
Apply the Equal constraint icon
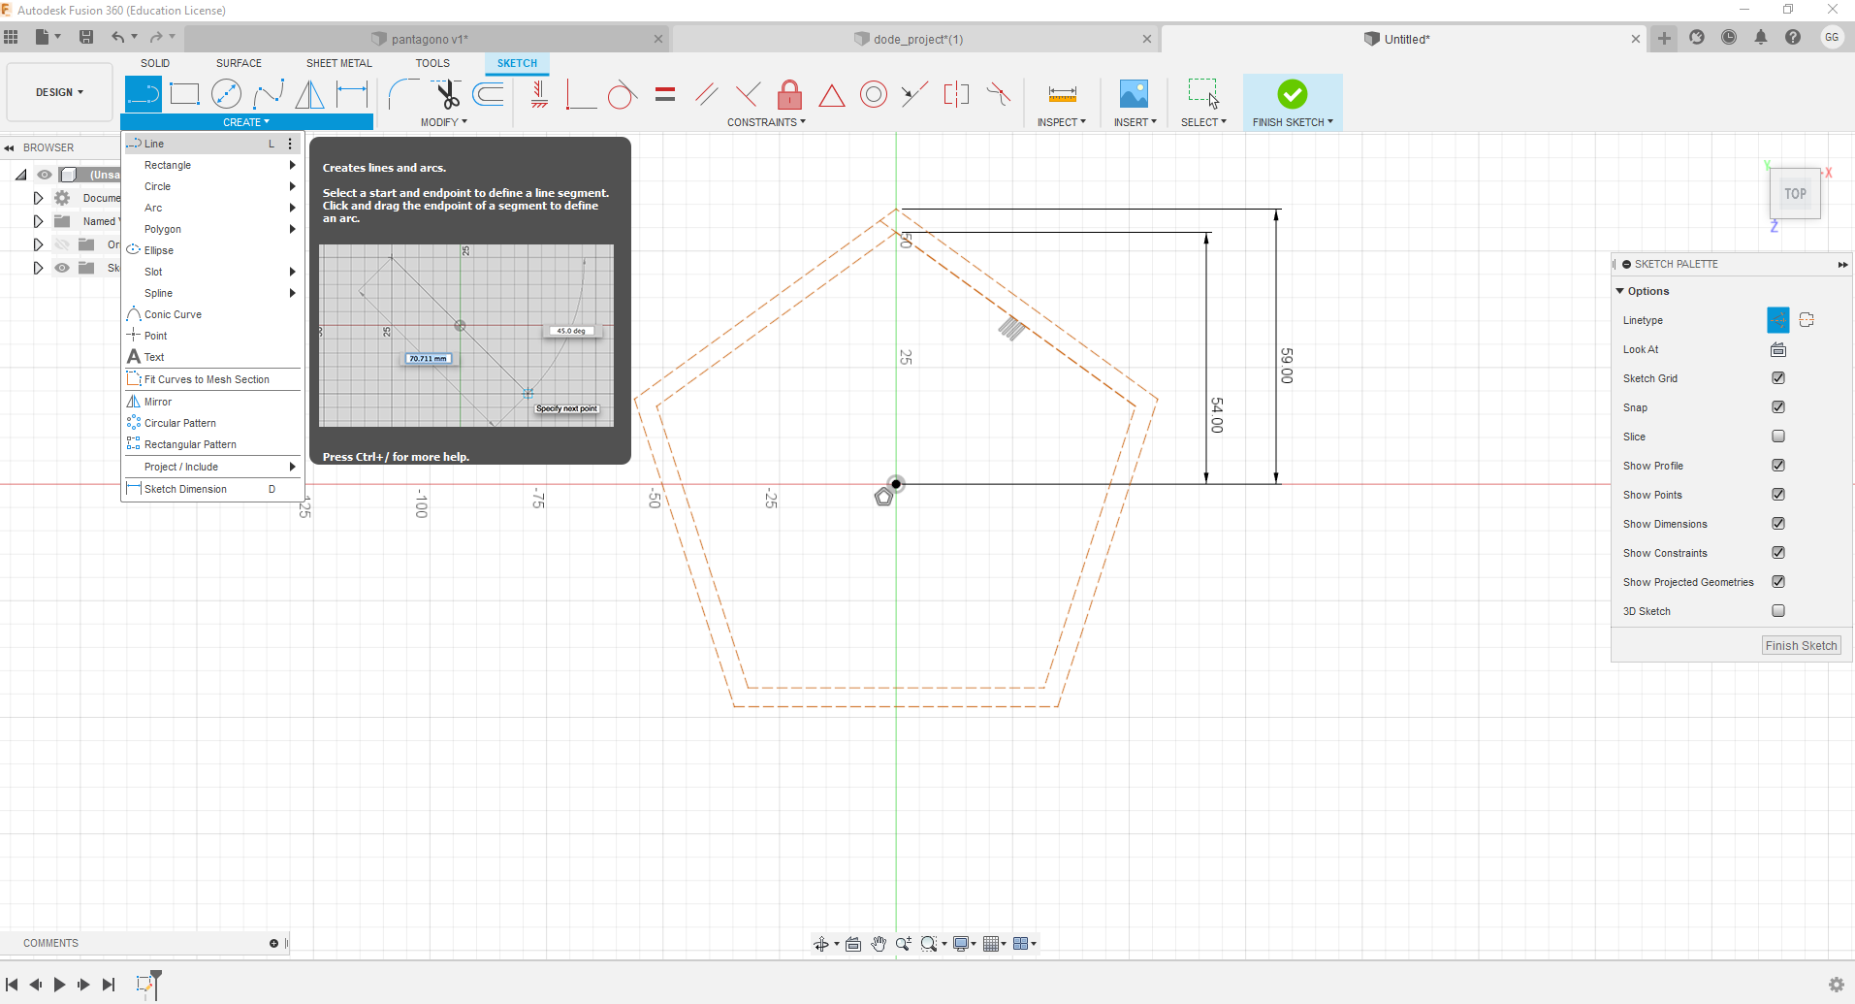point(665,94)
